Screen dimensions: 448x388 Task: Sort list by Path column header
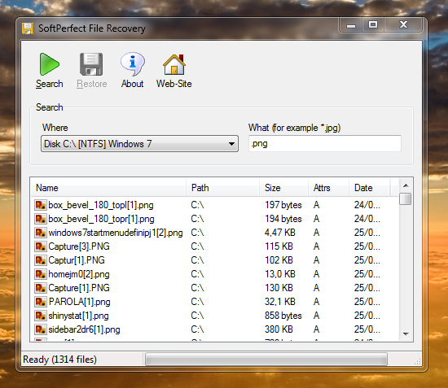223,188
